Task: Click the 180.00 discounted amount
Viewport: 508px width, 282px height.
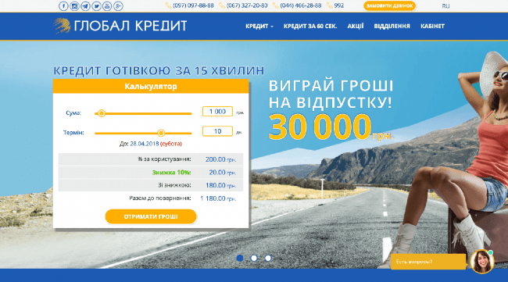Action: click(x=216, y=185)
